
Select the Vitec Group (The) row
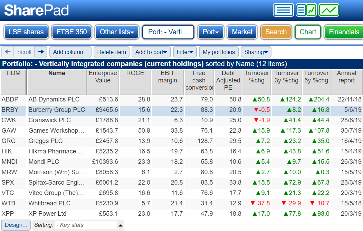(x=182, y=193)
